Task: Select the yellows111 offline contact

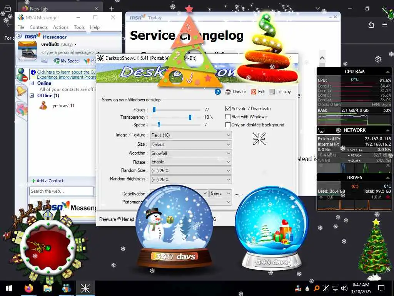Action: point(63,106)
